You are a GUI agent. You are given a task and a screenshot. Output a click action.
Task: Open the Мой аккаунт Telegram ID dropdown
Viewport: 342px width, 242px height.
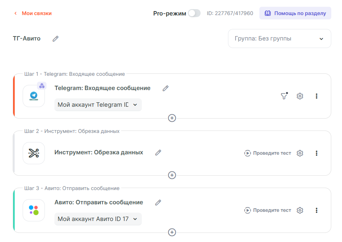click(x=98, y=105)
